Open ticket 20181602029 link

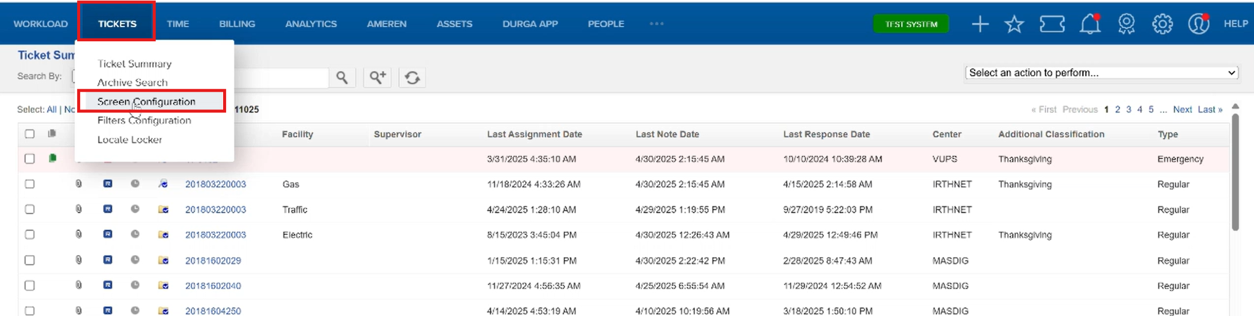click(213, 261)
